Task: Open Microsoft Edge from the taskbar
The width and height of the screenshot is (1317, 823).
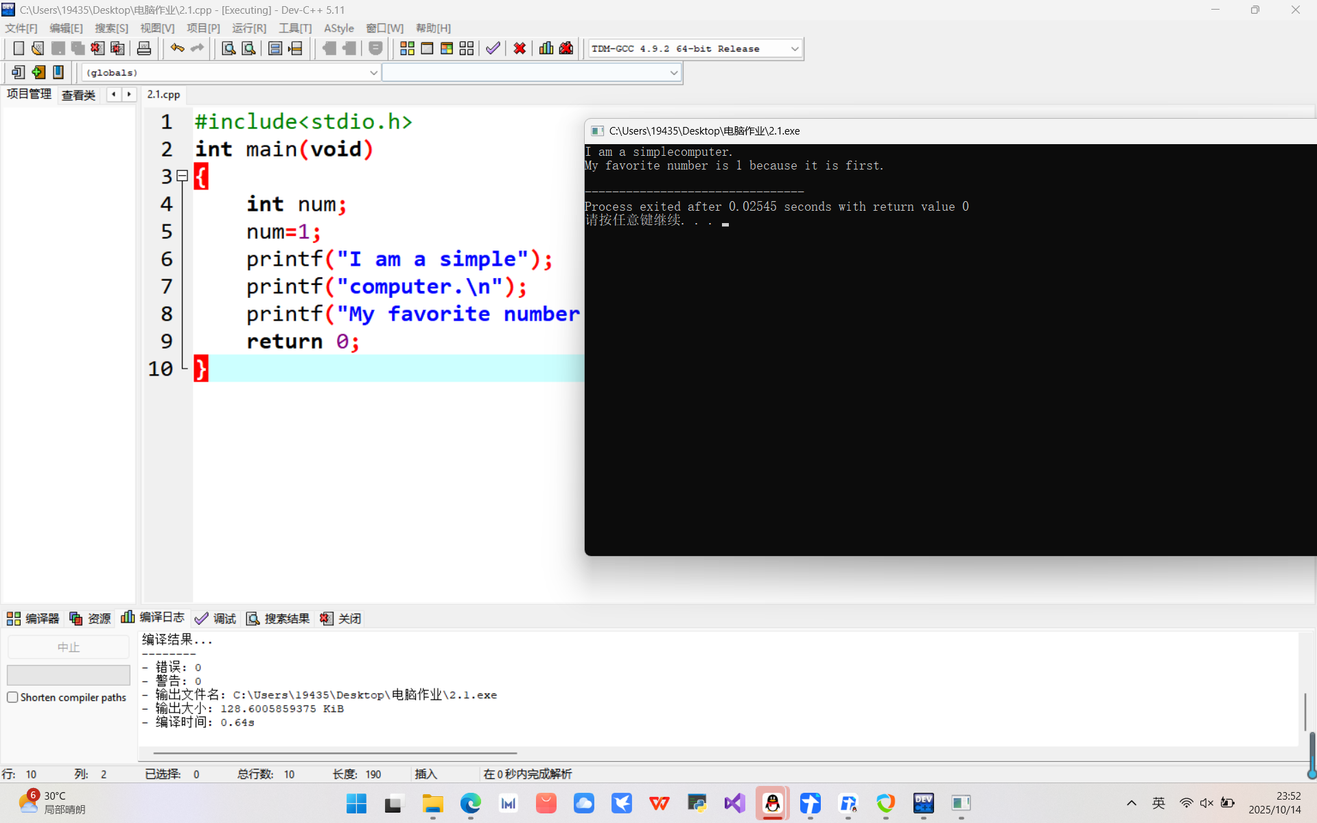Action: tap(470, 803)
